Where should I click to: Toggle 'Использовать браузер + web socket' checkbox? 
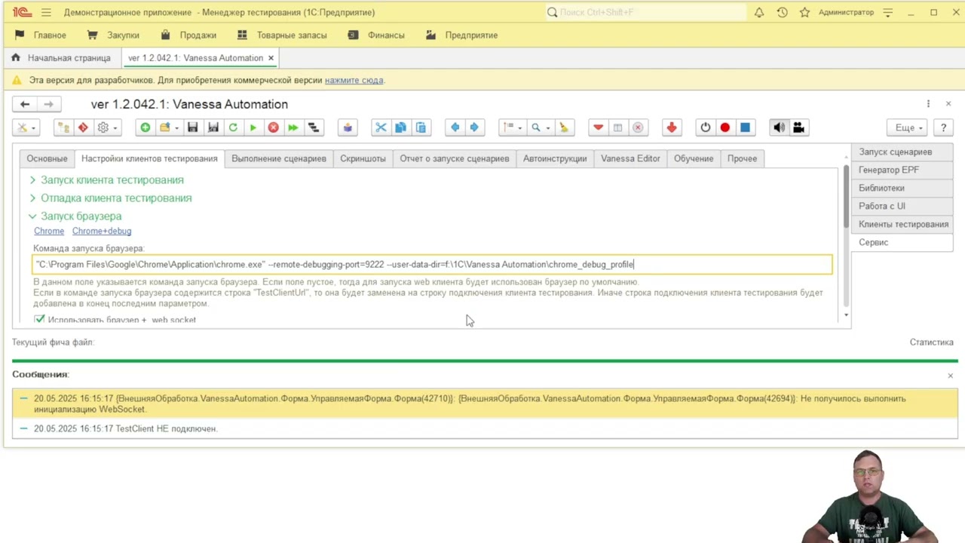(x=40, y=320)
